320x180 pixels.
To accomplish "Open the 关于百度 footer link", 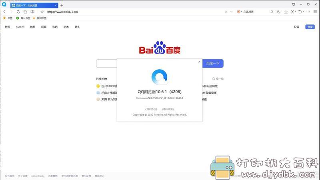I will click(x=23, y=176).
